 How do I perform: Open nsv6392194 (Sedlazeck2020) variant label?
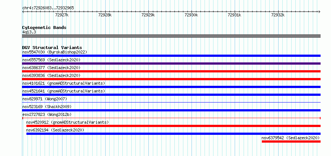tap(55, 130)
